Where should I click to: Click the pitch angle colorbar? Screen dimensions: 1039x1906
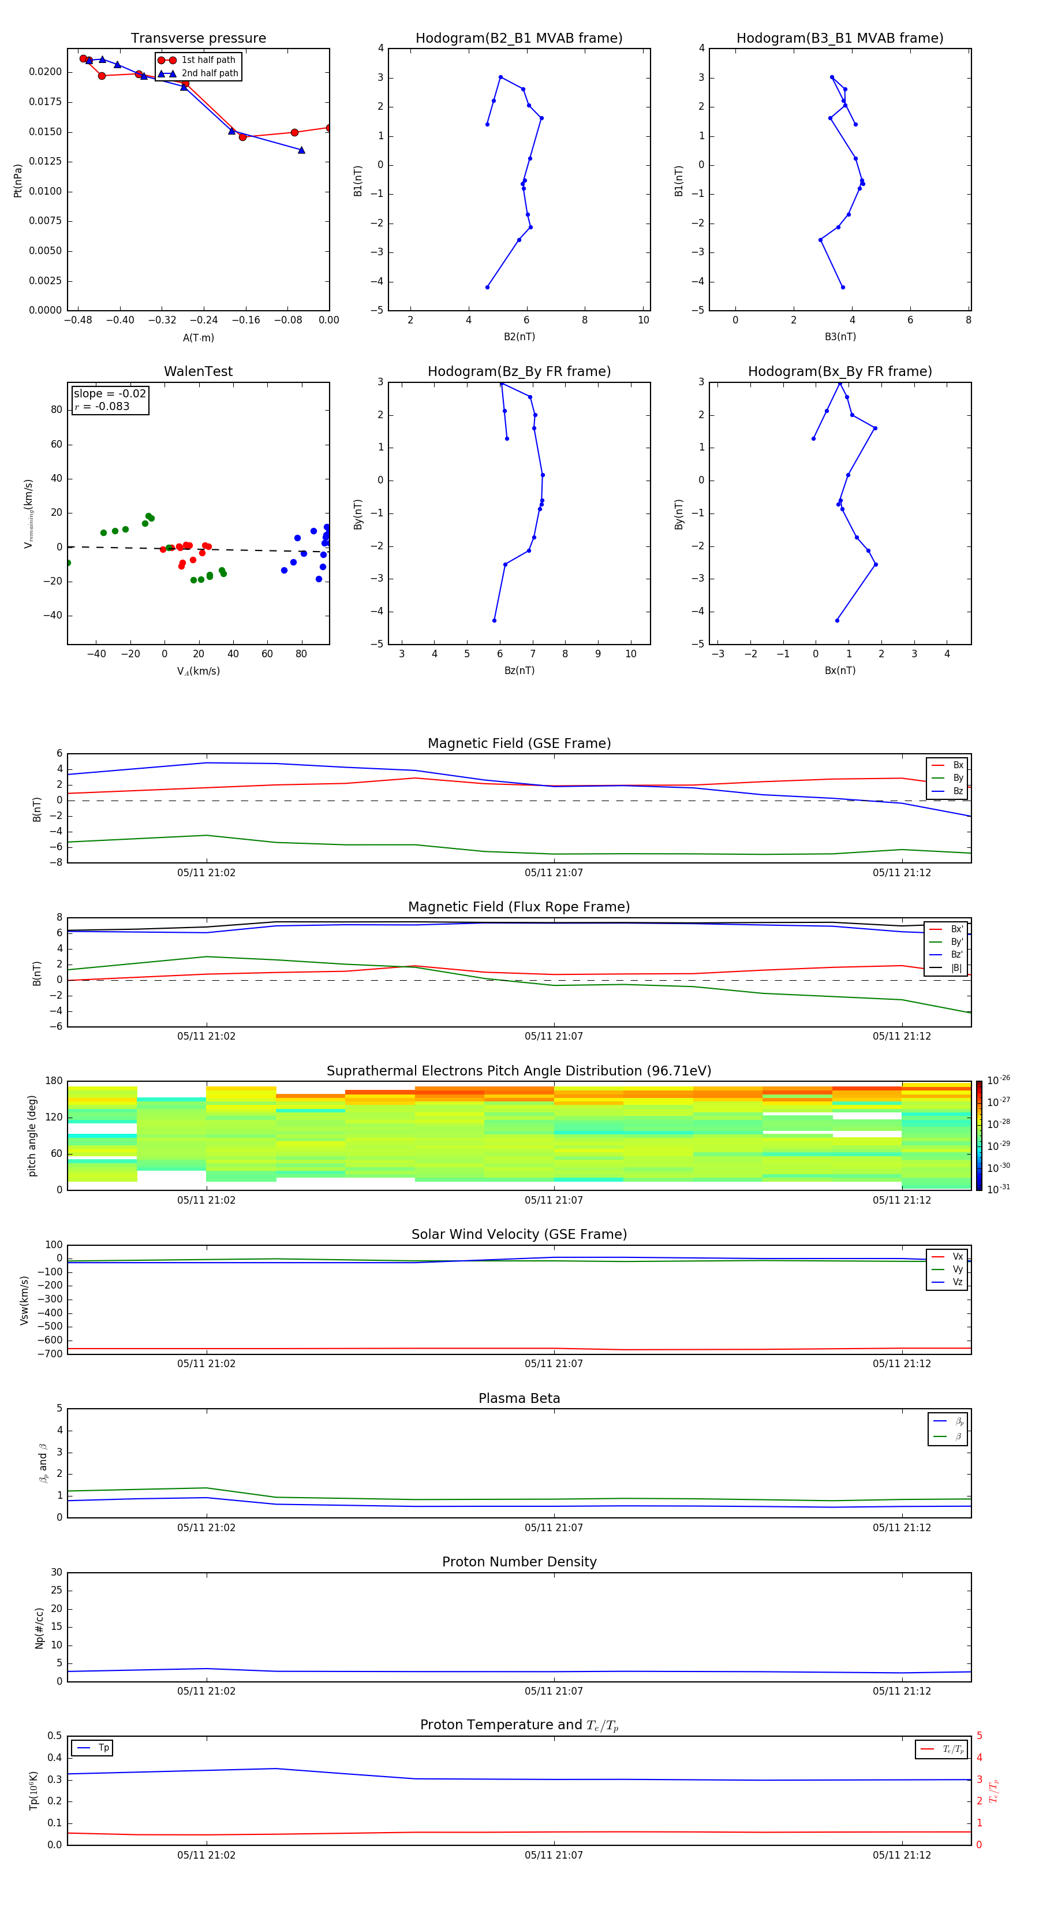(x=979, y=1136)
